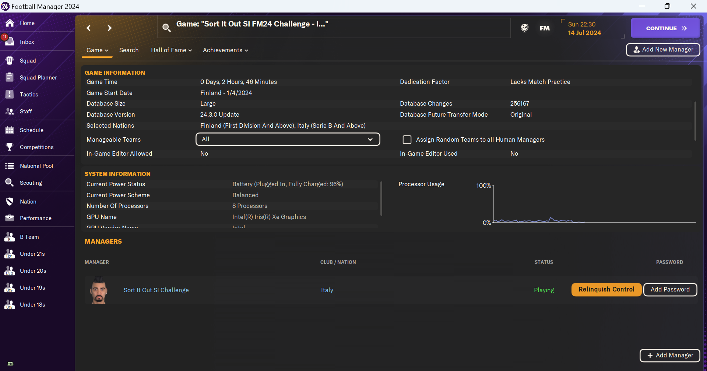Open the Squad Planner icon

(10, 77)
